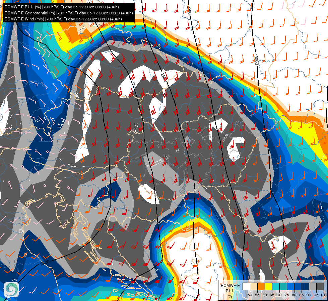Select the beige 50–55% legend swatch
This screenshot has width=328, height=301.
tap(254, 286)
